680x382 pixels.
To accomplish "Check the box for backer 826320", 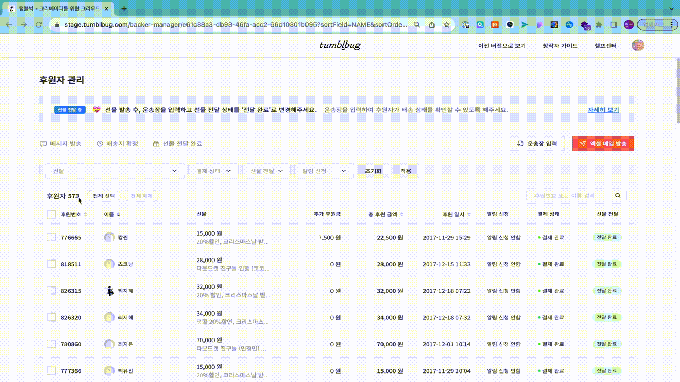I will [x=51, y=317].
